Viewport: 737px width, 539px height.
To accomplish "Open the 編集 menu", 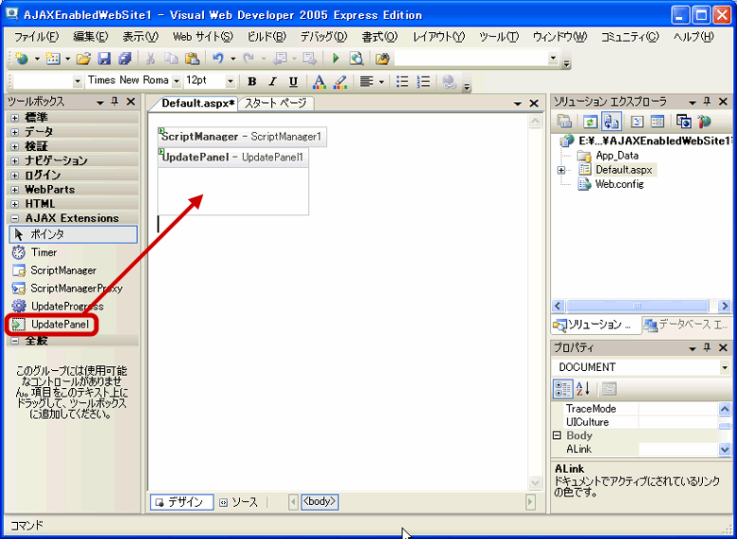I will [91, 37].
